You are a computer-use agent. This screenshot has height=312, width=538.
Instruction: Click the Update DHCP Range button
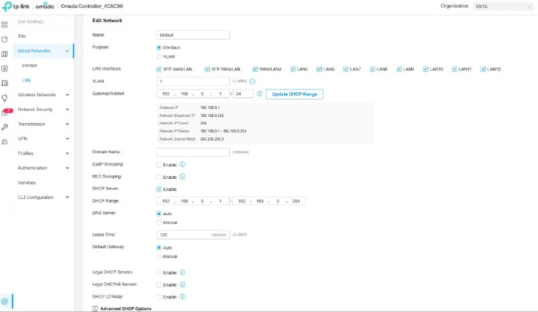(x=295, y=94)
